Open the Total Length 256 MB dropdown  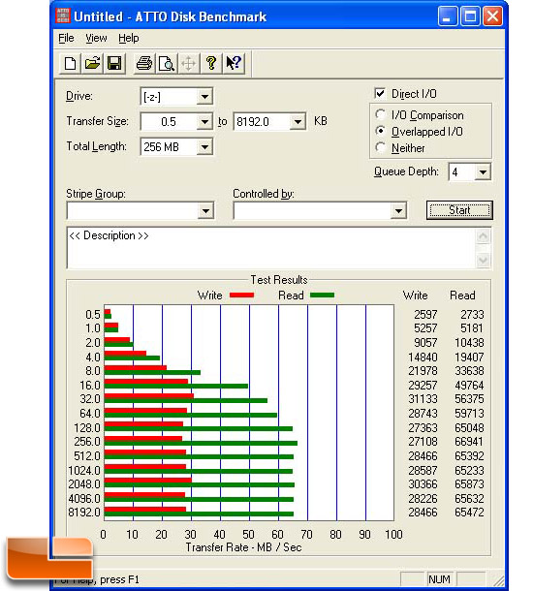(204, 147)
